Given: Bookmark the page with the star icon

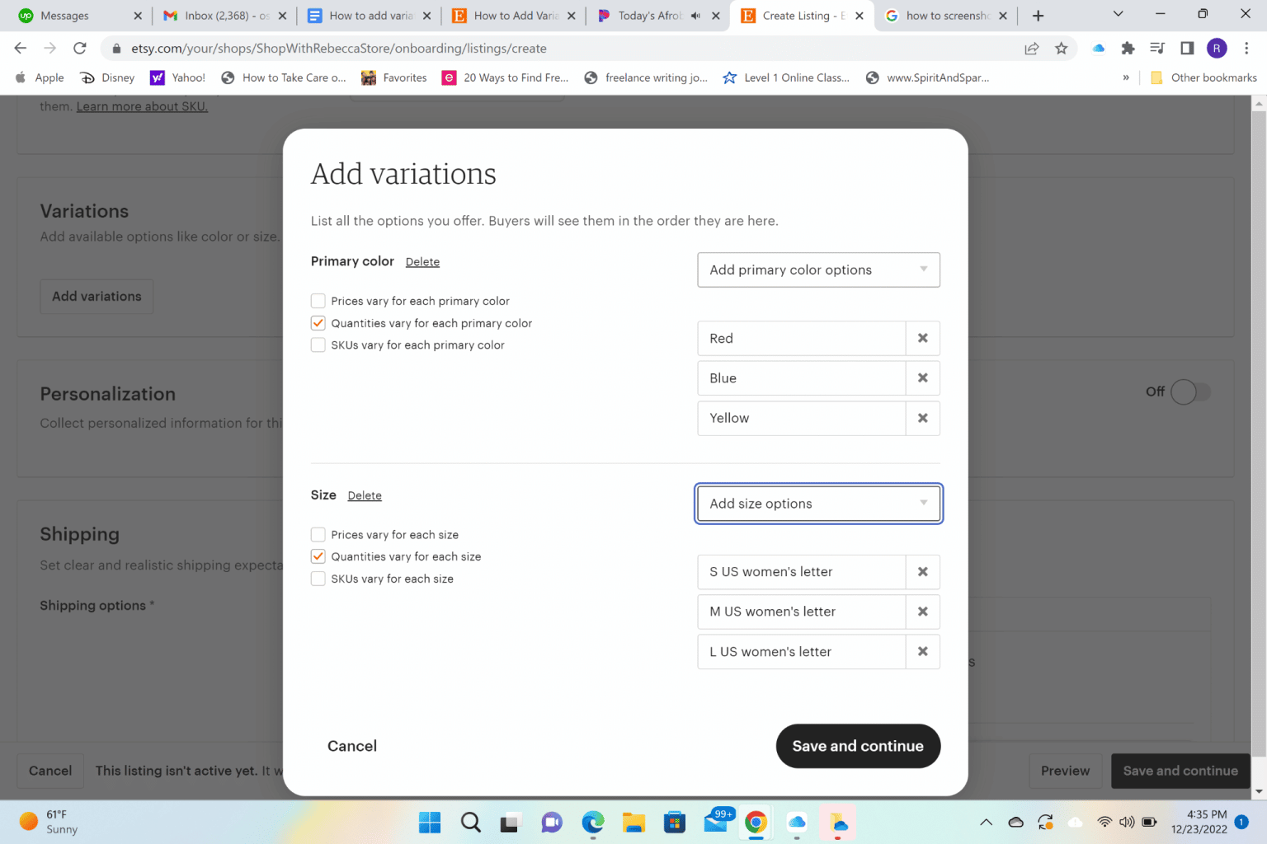Looking at the screenshot, I should pyautogui.click(x=1062, y=48).
